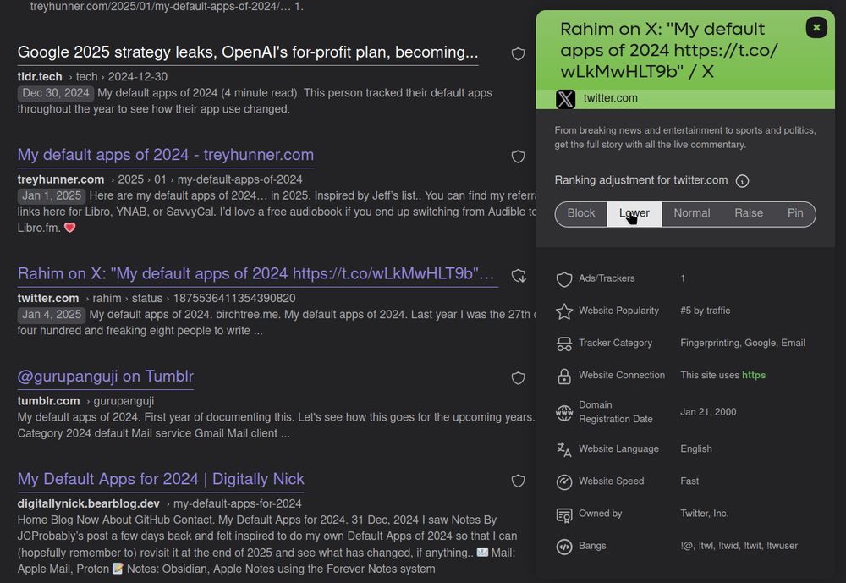Click the bangs list '!@, !twl, !twid'

point(739,546)
